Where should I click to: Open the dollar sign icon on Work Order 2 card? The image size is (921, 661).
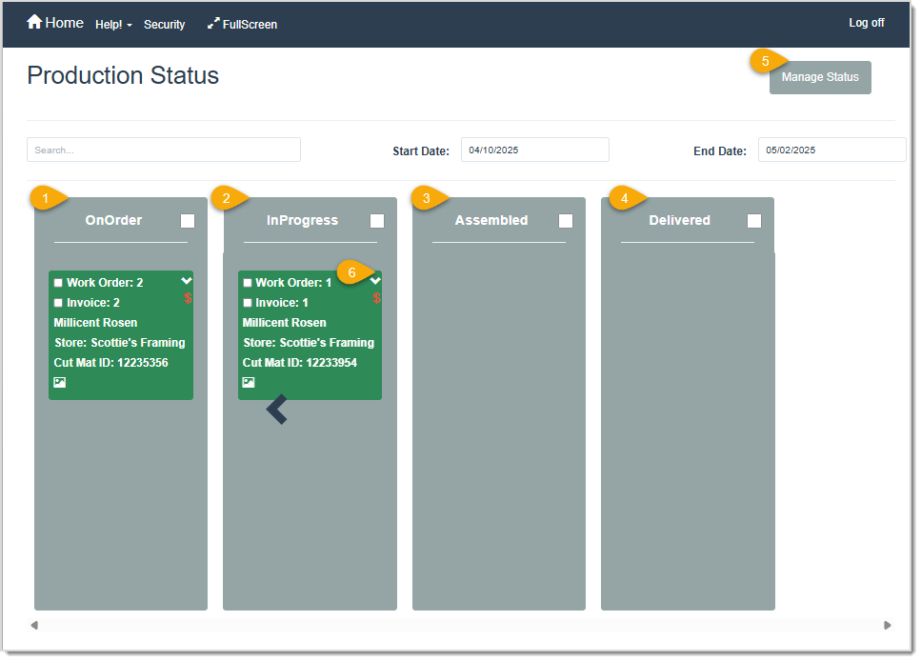[x=188, y=299]
